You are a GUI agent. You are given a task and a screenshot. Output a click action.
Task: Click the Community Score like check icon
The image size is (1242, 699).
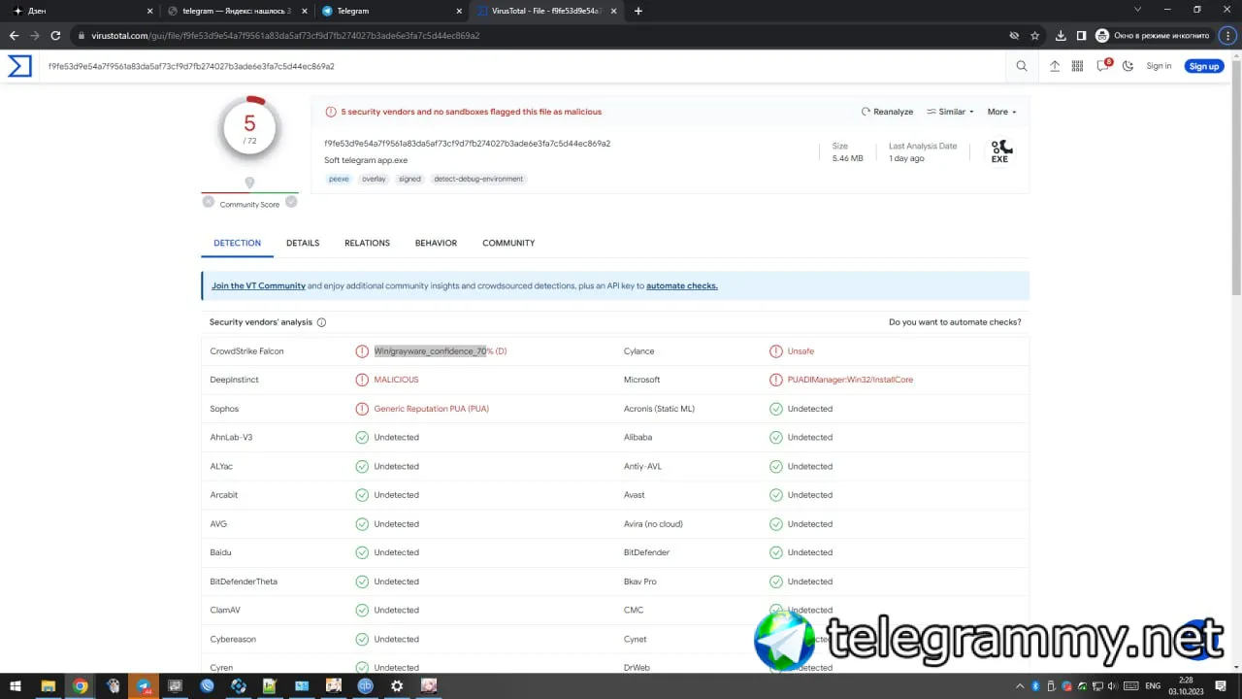(291, 202)
